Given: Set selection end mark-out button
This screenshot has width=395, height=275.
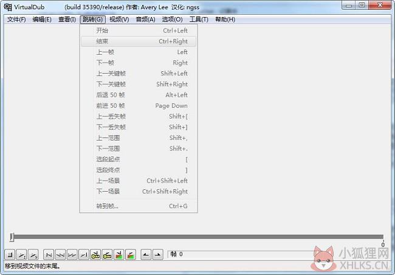Looking at the screenshot, I should click(158, 255).
